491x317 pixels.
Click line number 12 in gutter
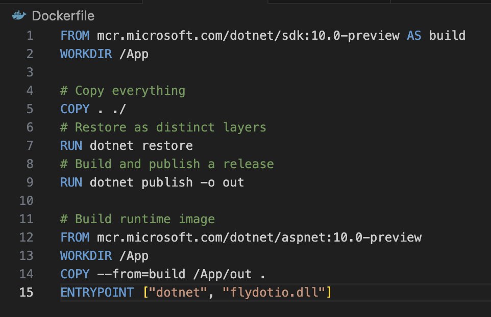27,237
